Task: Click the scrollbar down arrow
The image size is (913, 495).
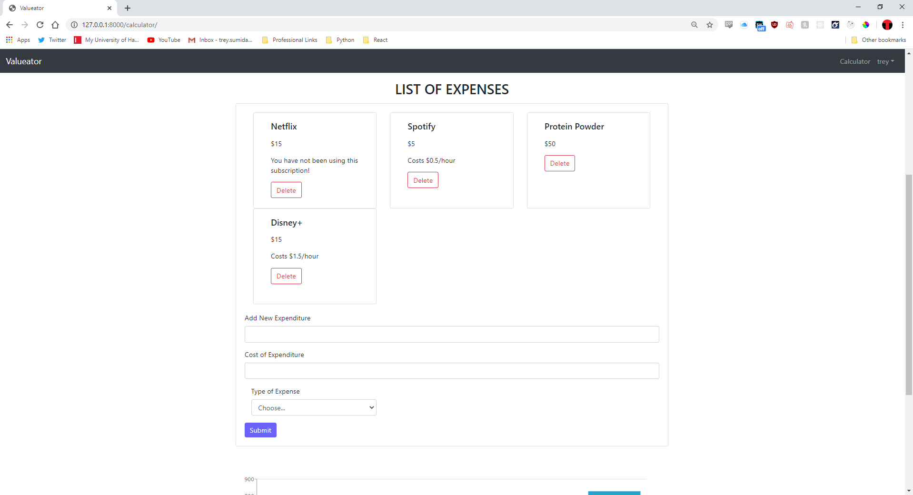Action: (909, 491)
